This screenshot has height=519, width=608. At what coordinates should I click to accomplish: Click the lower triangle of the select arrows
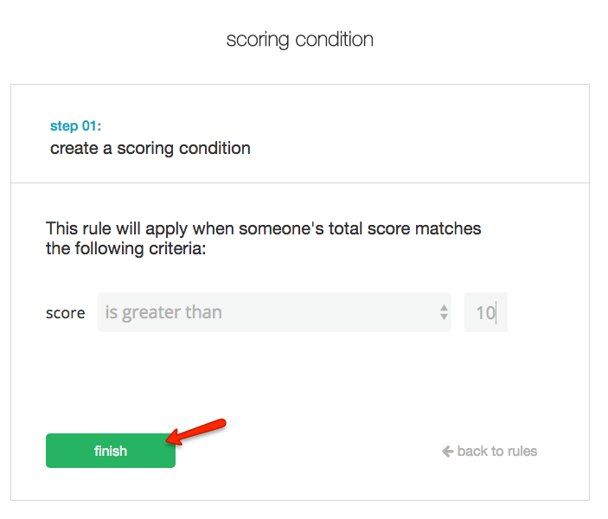444,317
